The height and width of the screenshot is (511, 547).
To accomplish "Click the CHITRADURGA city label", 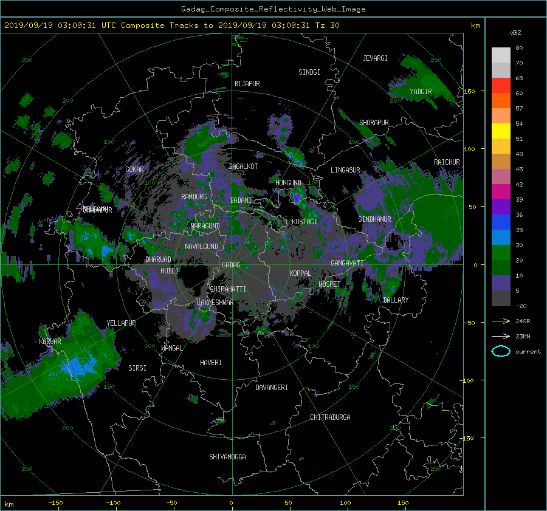I will 330,417.
